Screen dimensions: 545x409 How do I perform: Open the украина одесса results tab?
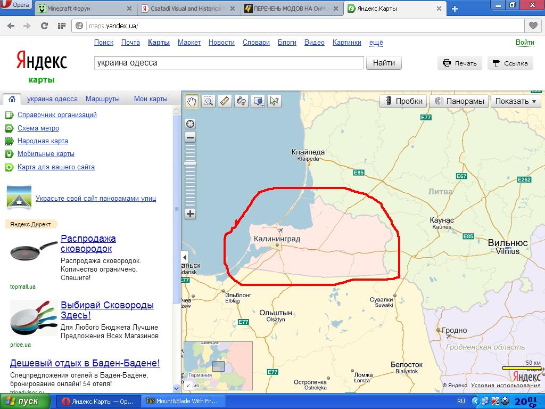pyautogui.click(x=52, y=99)
